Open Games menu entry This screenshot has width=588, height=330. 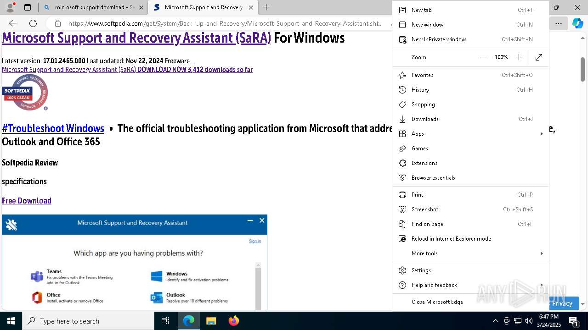pos(470,148)
